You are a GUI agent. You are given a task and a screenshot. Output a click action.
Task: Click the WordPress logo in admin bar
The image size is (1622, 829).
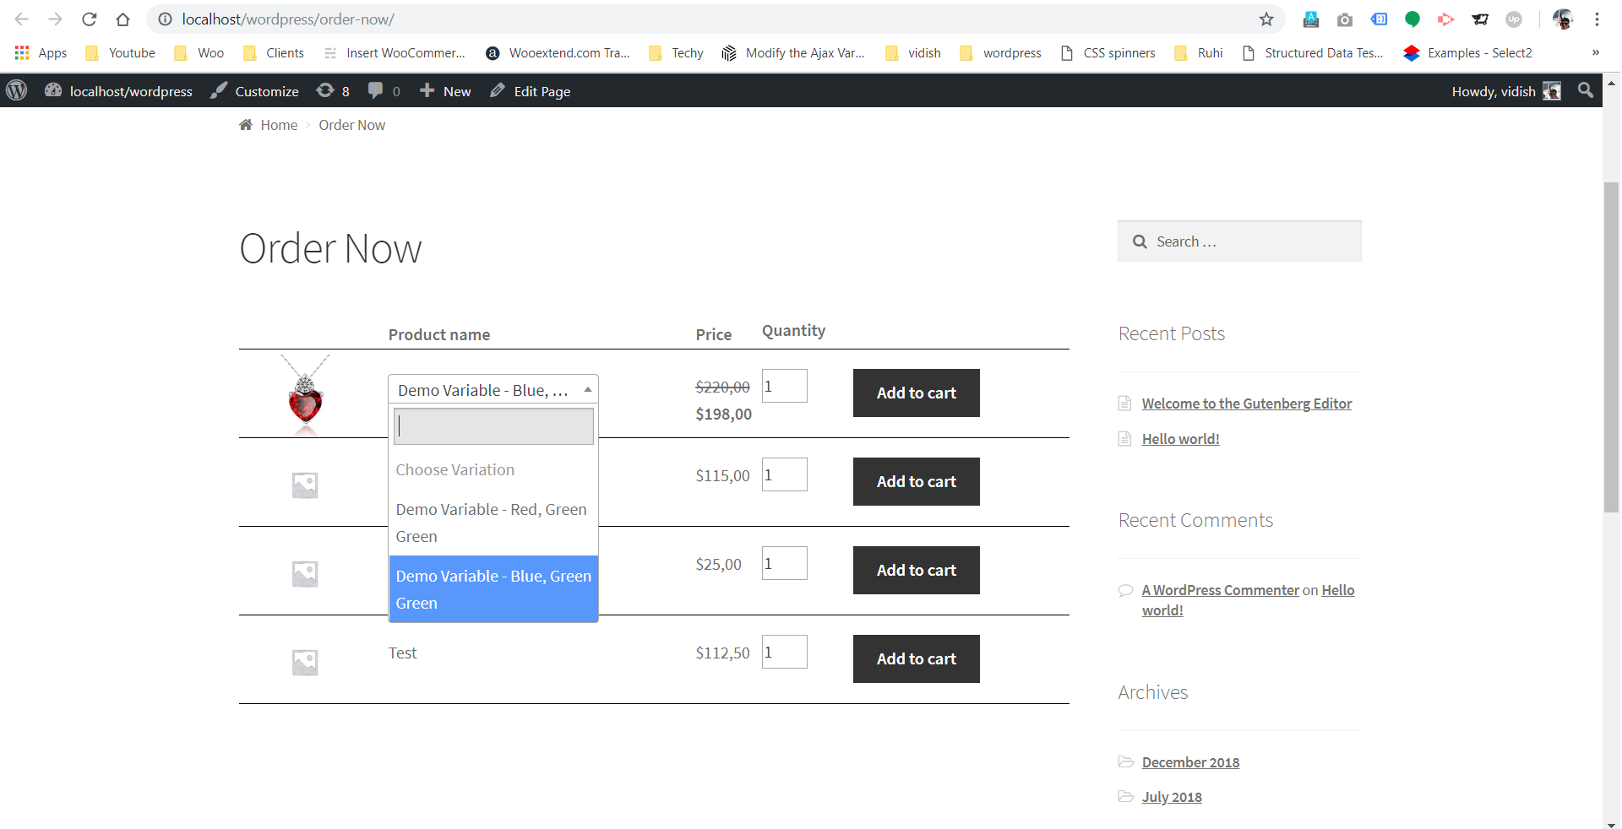click(x=17, y=90)
